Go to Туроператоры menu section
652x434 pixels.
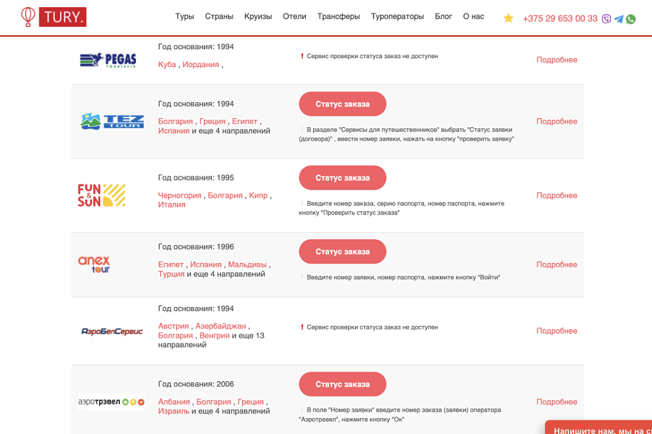pyautogui.click(x=397, y=17)
